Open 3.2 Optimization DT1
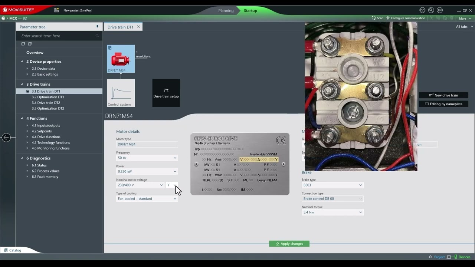Viewport: 475px width, 267px height. tap(48, 97)
